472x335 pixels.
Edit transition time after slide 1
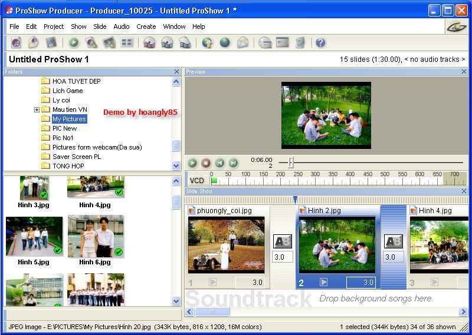(x=283, y=257)
